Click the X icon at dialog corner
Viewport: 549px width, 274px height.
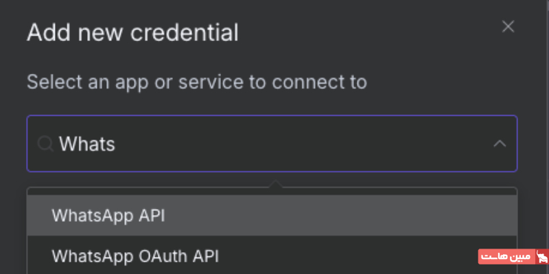pyautogui.click(x=508, y=27)
